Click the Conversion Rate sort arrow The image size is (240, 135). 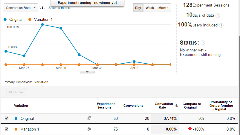tap(177, 106)
